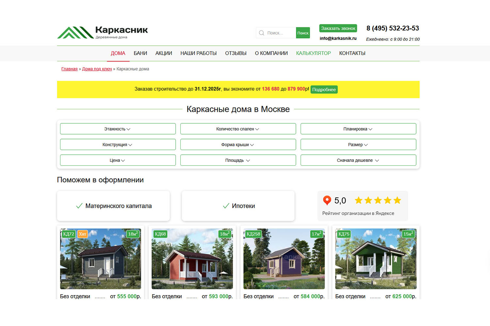Click the Каркасник logo
The height and width of the screenshot is (326, 490).
pyautogui.click(x=102, y=33)
